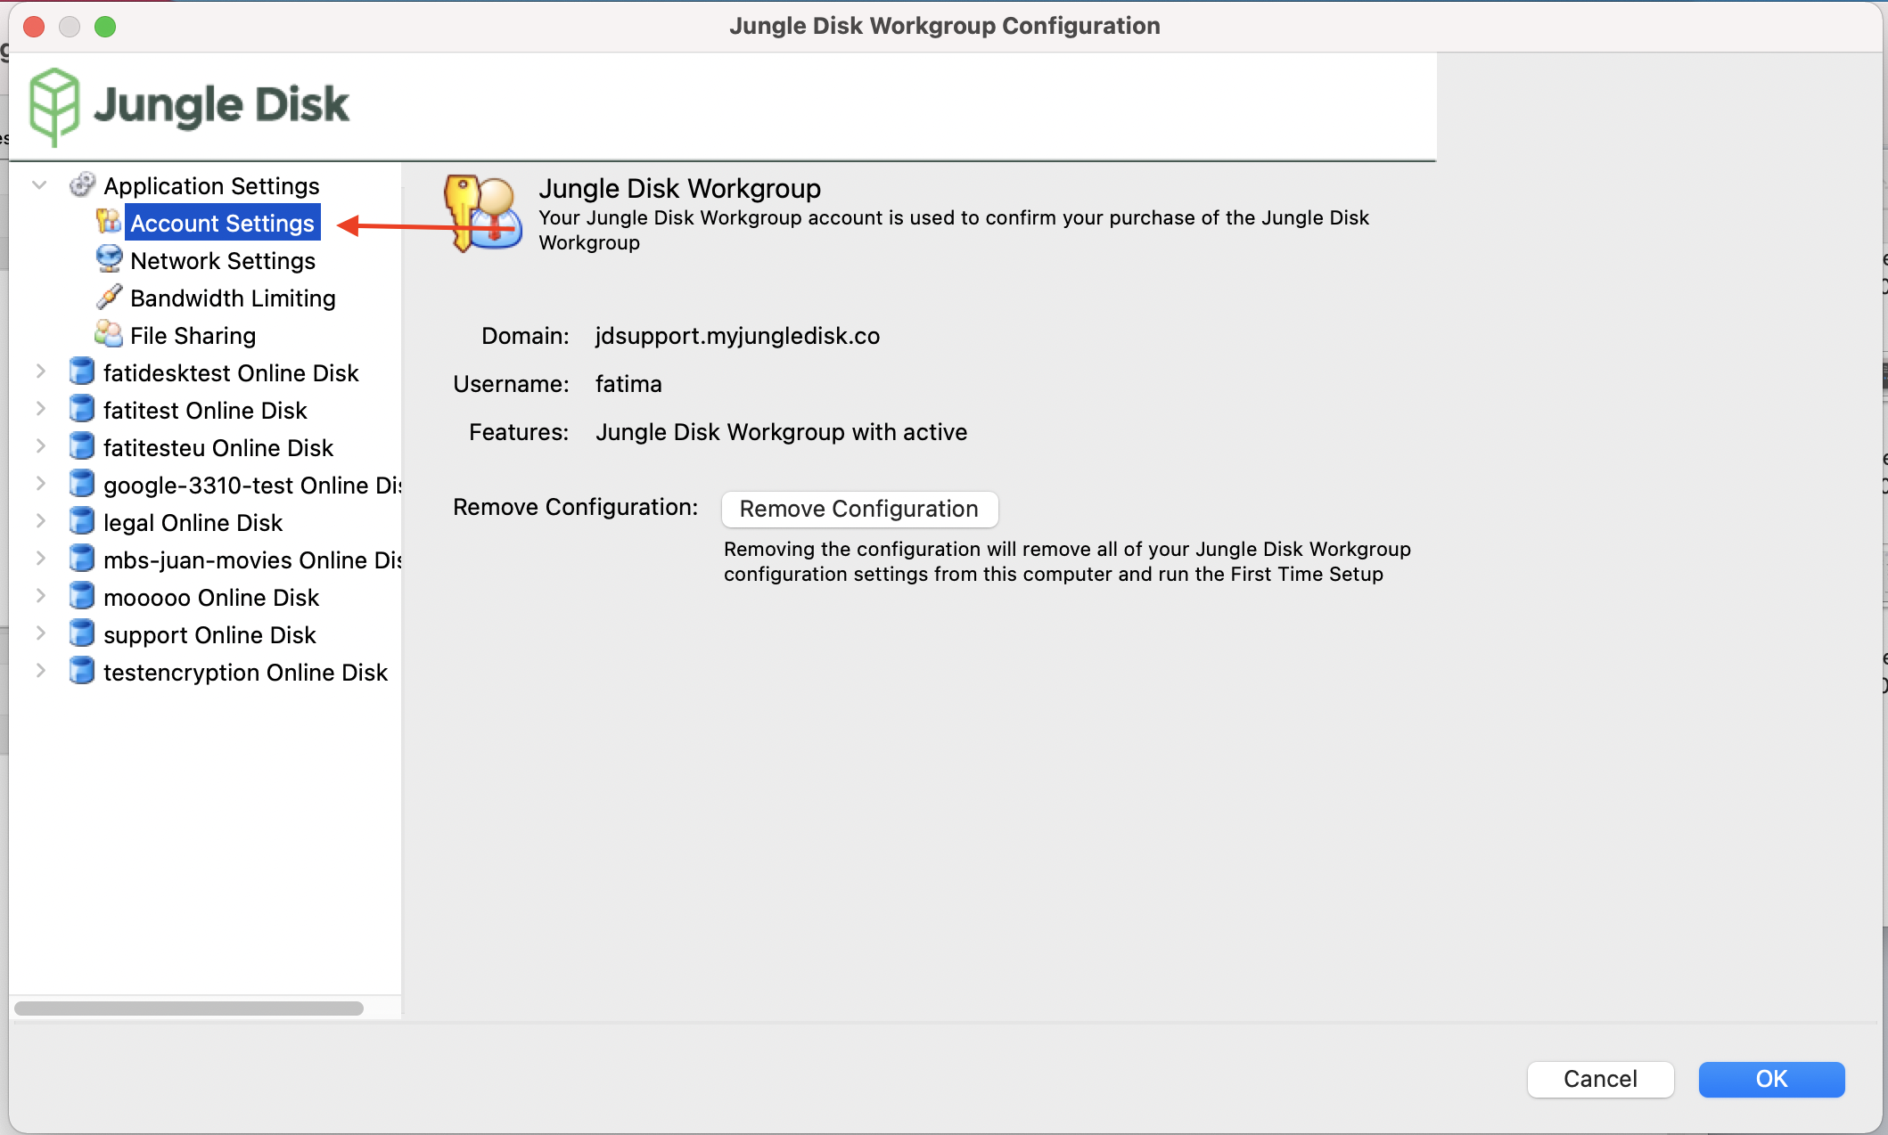
Task: Close the configuration window
Action: point(34,26)
